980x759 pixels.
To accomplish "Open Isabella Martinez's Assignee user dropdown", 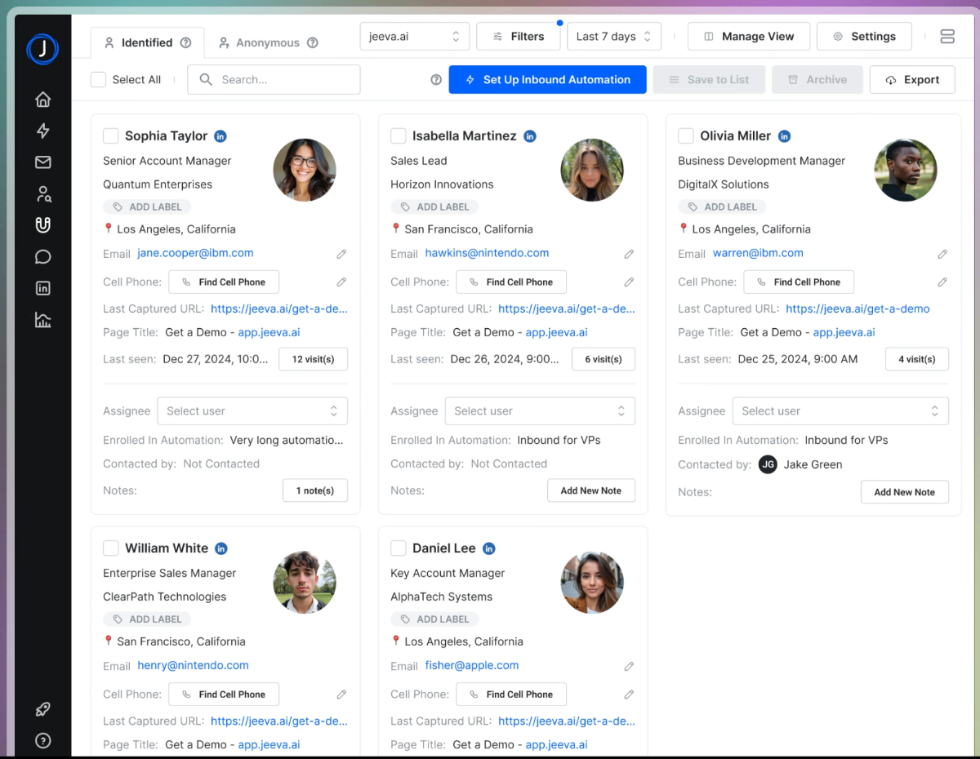I will [540, 411].
